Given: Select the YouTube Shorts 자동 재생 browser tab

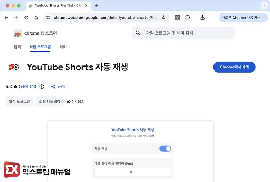Looking at the screenshot, I should 58,6.
